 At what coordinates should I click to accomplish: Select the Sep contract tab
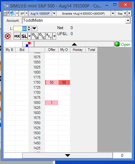(x=120, y=13)
